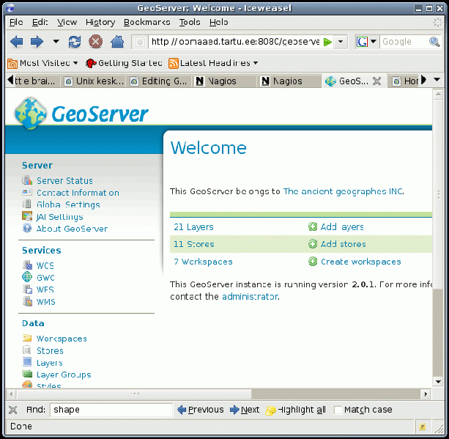Click the Server Status icon
The width and height of the screenshot is (449, 439).
(27, 180)
